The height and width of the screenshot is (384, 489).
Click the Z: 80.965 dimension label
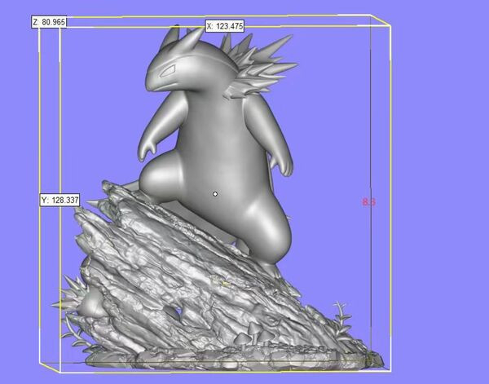point(48,22)
